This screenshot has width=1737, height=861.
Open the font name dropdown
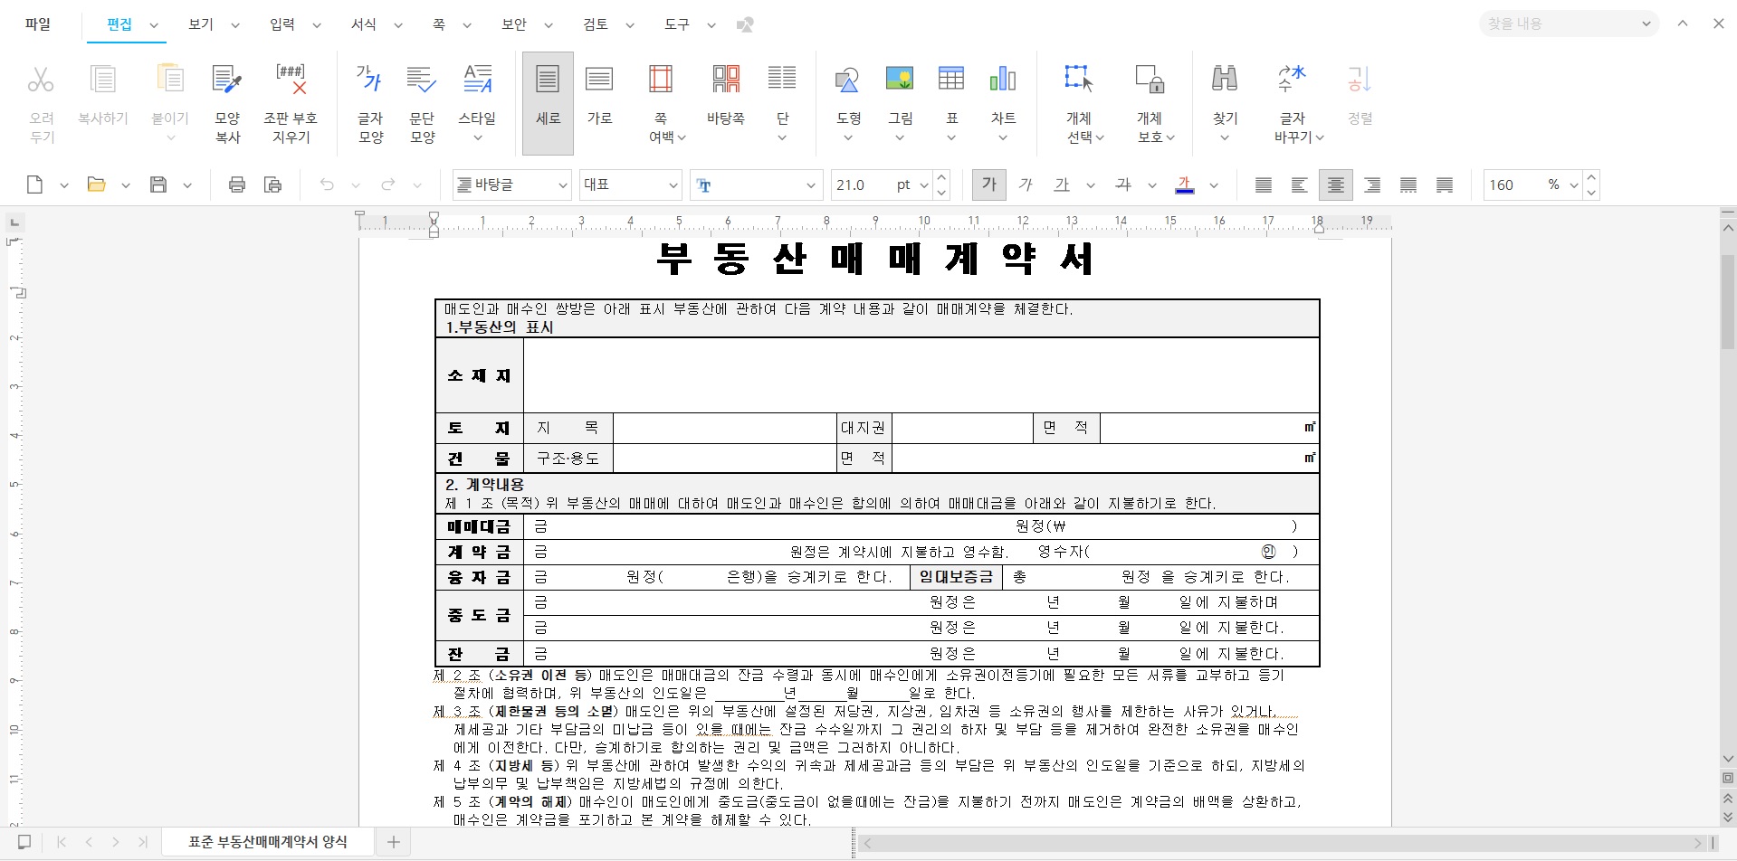811,185
